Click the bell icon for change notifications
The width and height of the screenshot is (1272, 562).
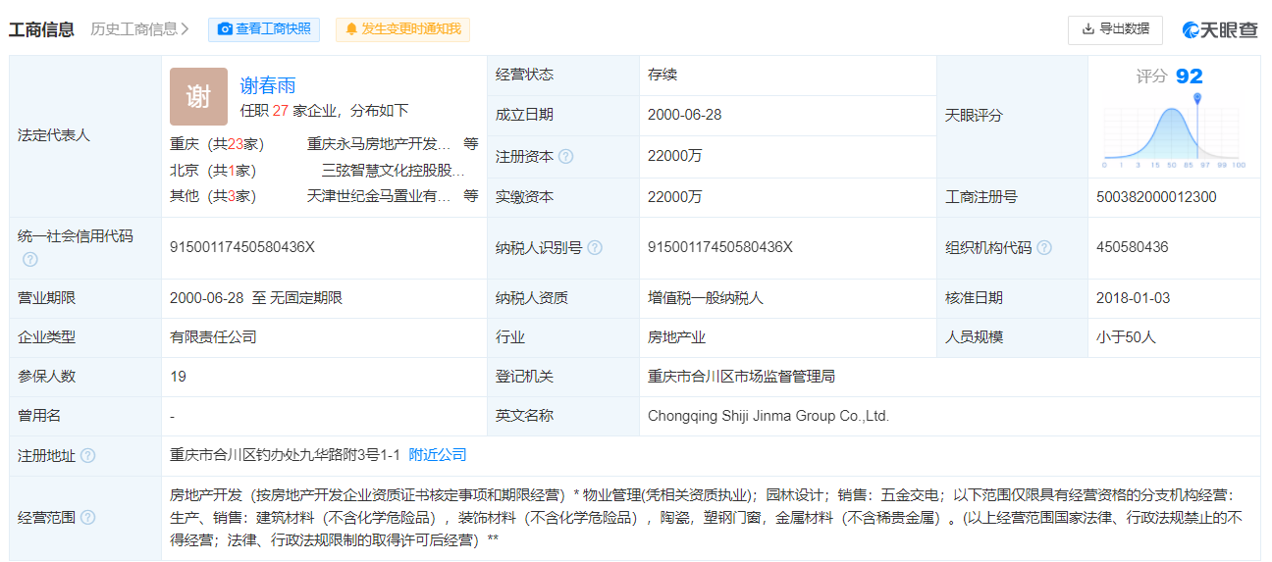click(x=351, y=29)
